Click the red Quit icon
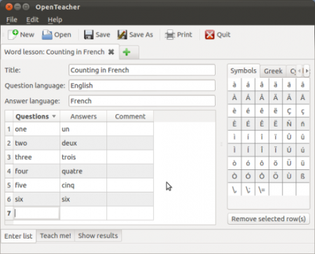 point(209,35)
